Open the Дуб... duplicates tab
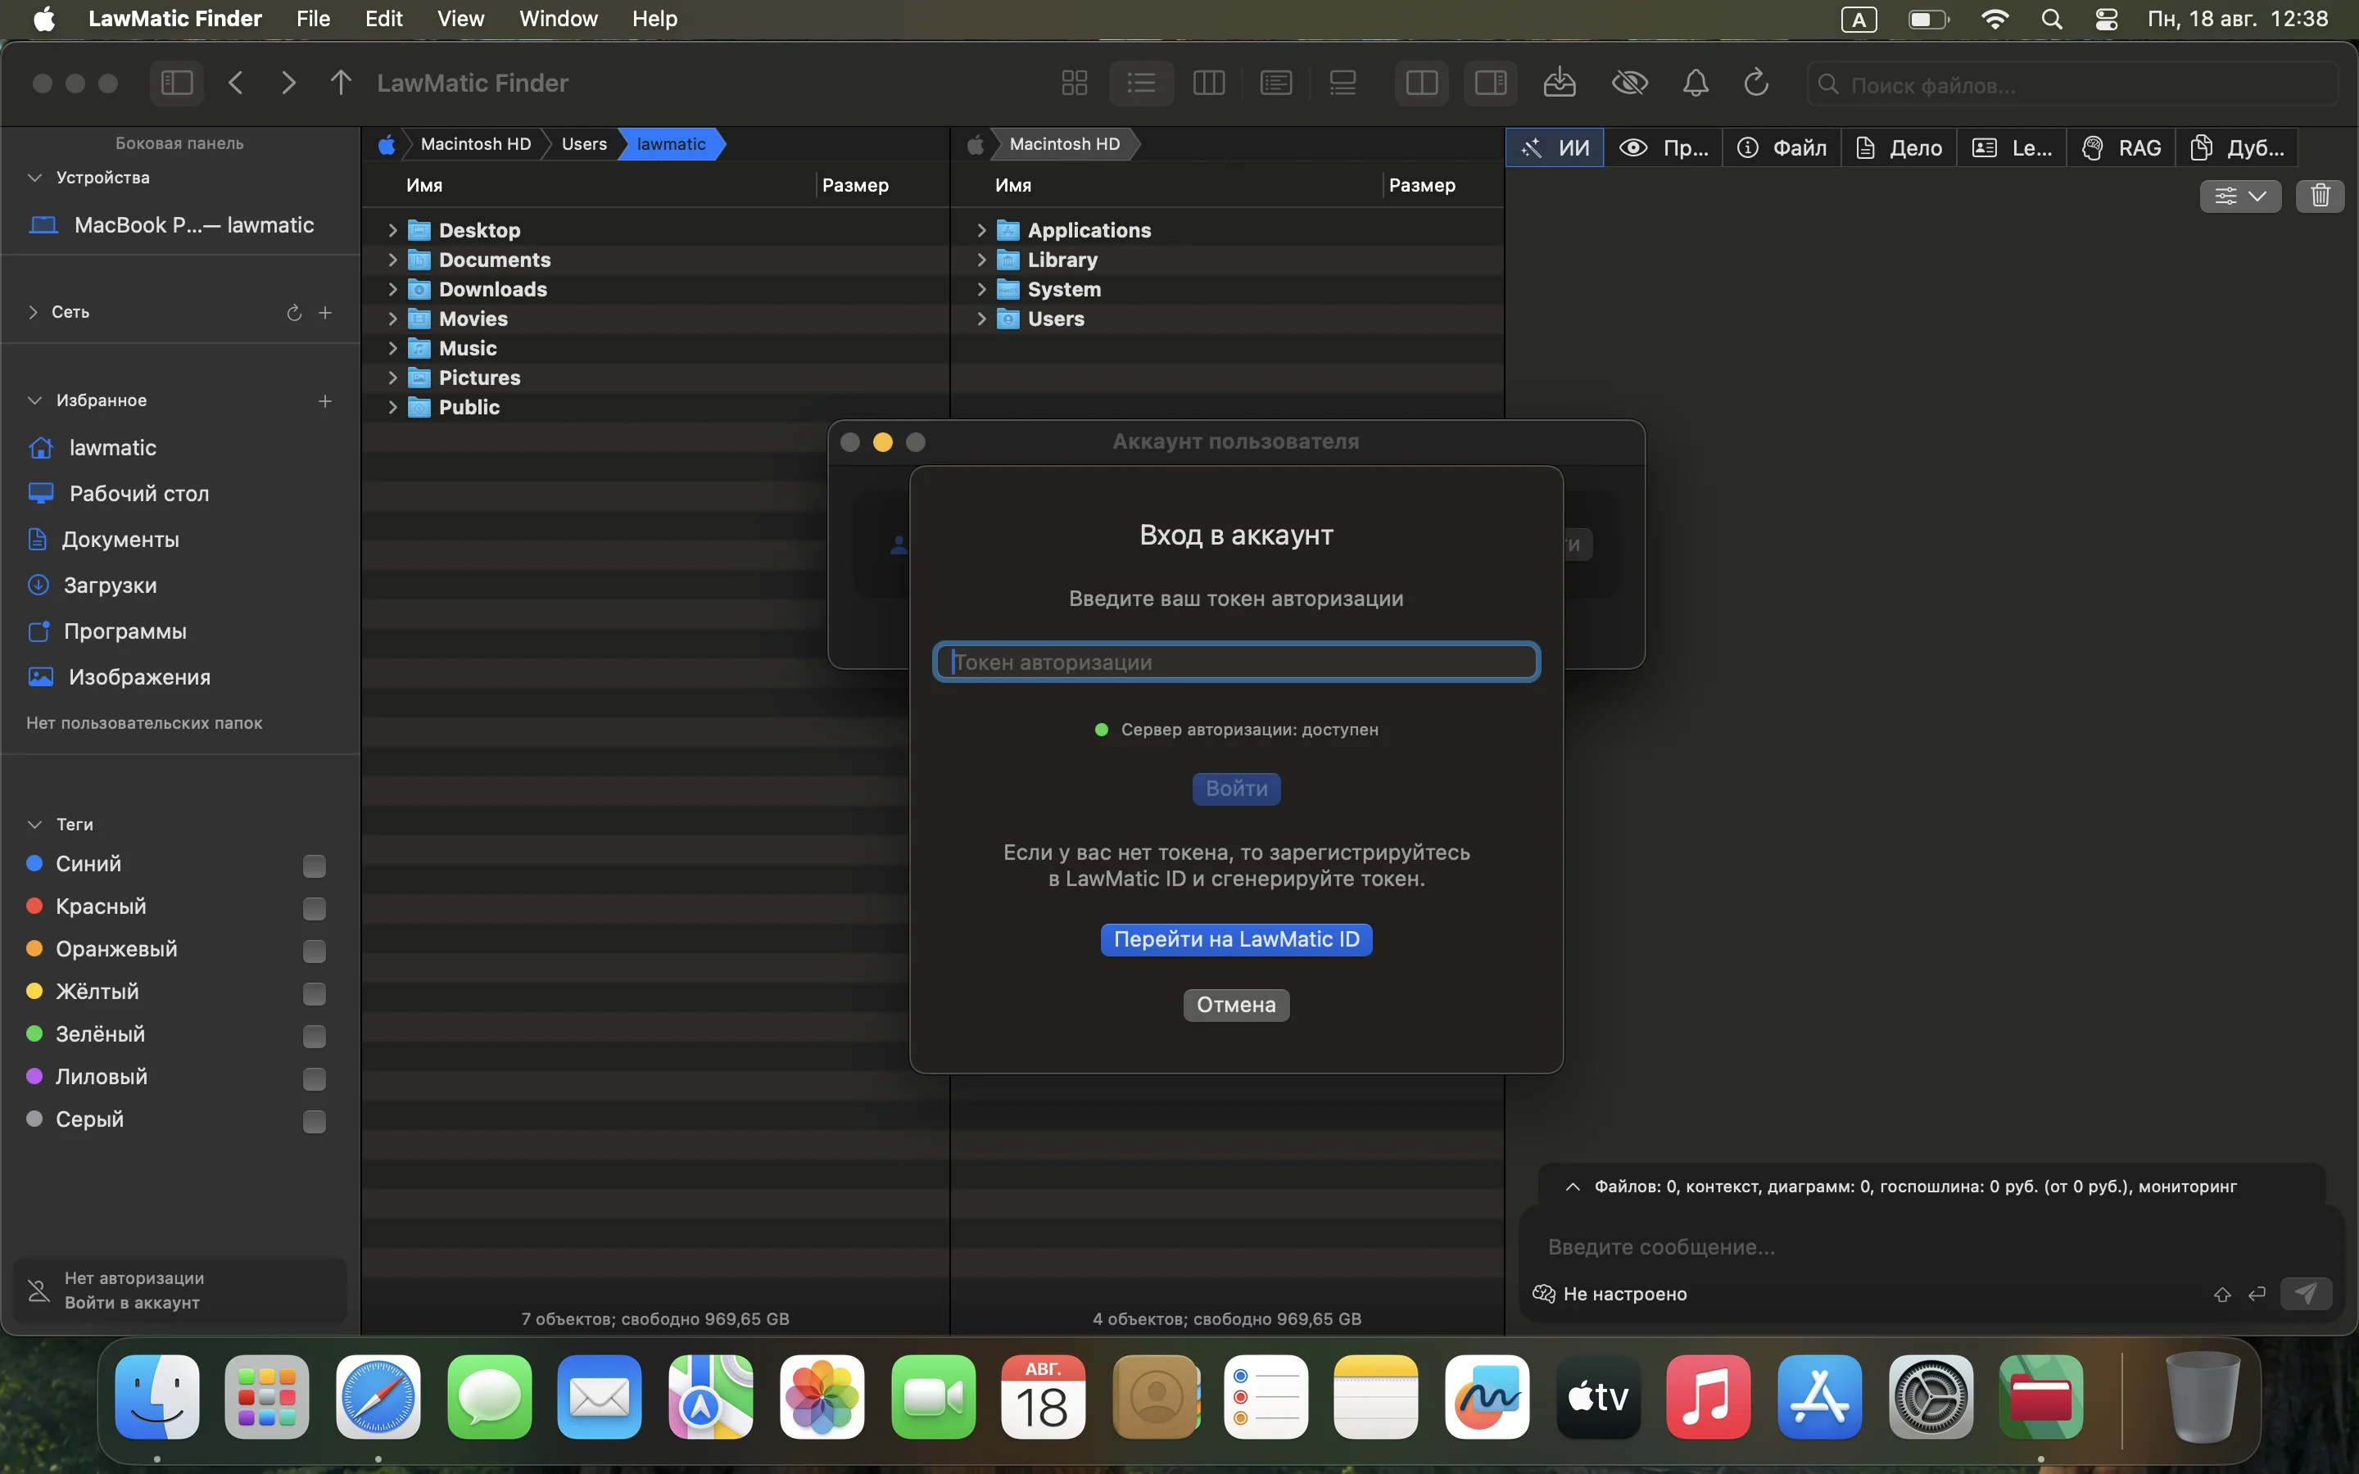This screenshot has height=1474, width=2359. pyautogui.click(x=2237, y=147)
